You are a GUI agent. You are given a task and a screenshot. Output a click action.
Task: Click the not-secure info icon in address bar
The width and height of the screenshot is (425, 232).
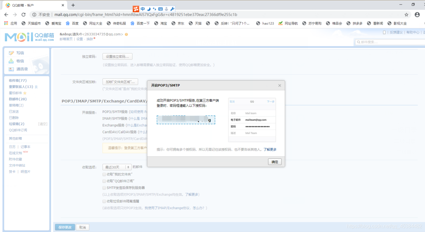(34, 15)
